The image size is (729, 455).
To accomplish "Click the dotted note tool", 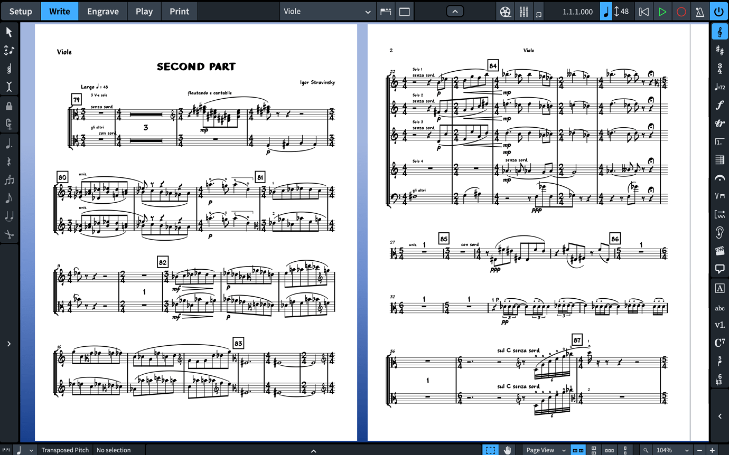I will (x=9, y=144).
